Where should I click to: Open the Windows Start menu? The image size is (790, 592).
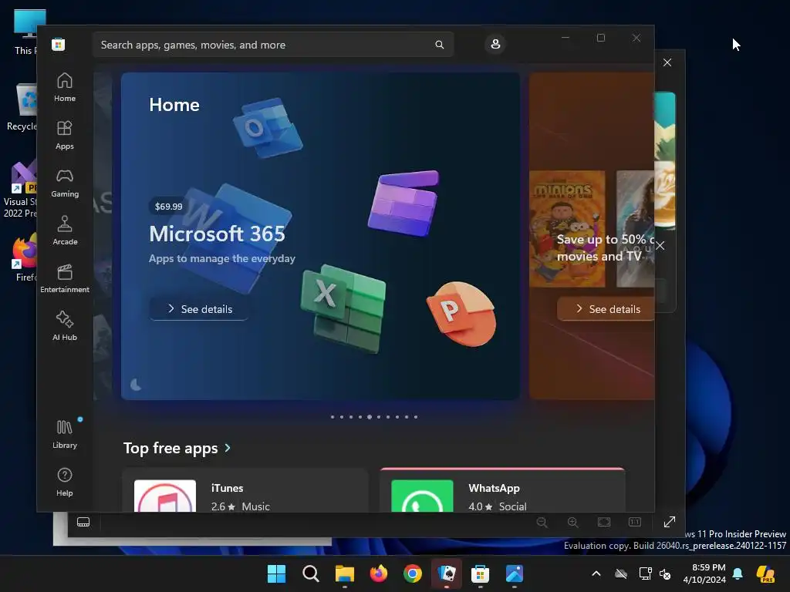pos(277,573)
